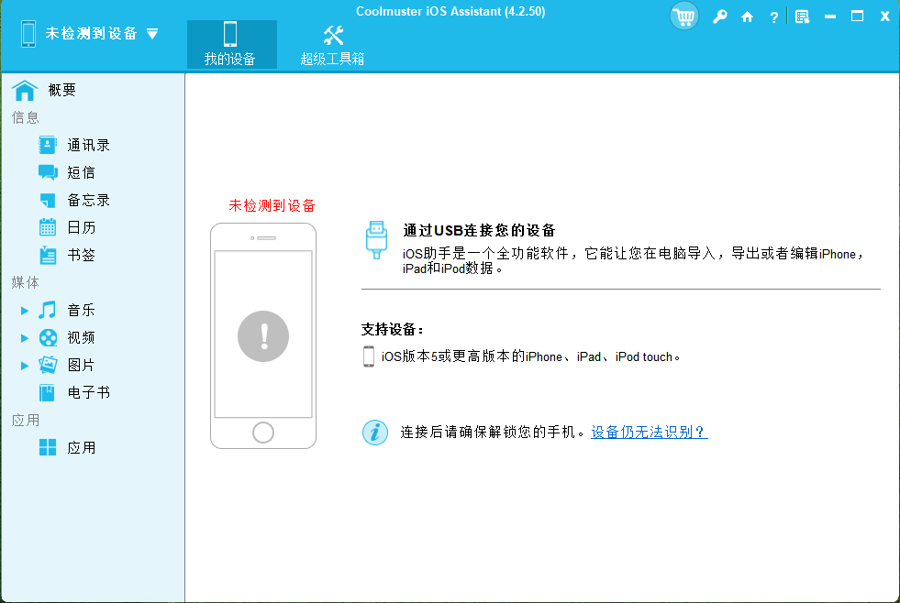Click the Coolmuster iOS Assistant title text
900x603 pixels.
450,12
